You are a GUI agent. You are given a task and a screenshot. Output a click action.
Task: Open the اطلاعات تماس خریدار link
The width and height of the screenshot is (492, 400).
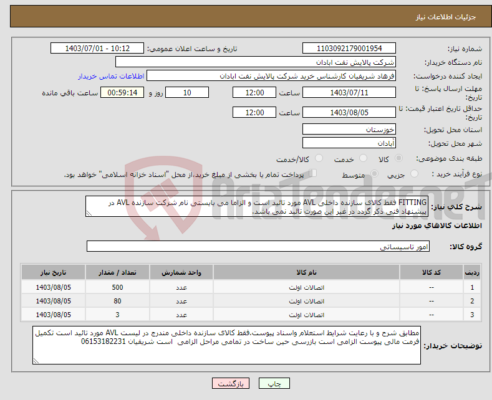point(111,76)
